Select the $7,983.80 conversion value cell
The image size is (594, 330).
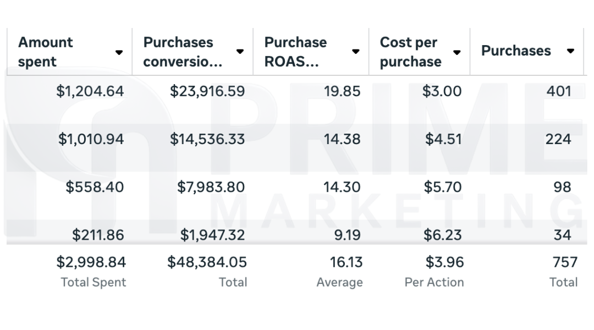211,187
